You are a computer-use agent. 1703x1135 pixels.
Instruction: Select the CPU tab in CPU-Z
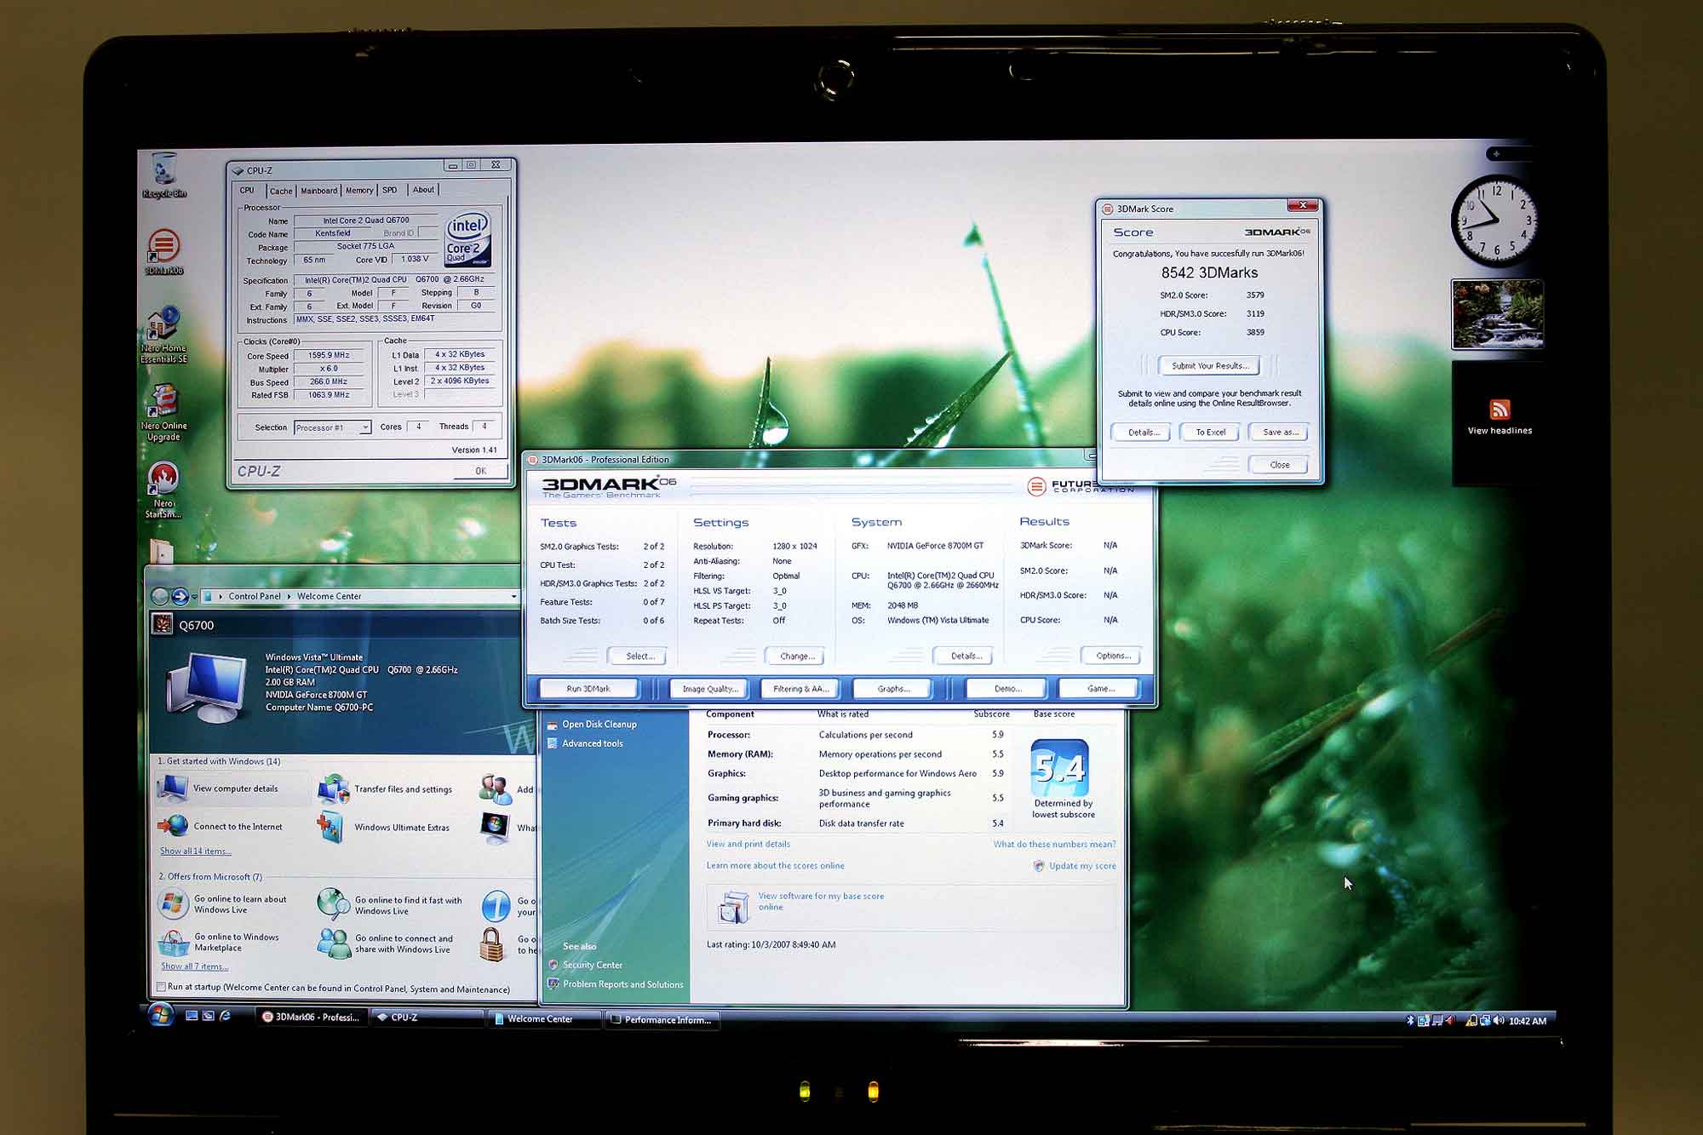[248, 191]
